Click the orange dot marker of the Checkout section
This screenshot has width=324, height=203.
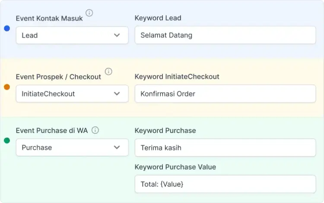coord(7,87)
